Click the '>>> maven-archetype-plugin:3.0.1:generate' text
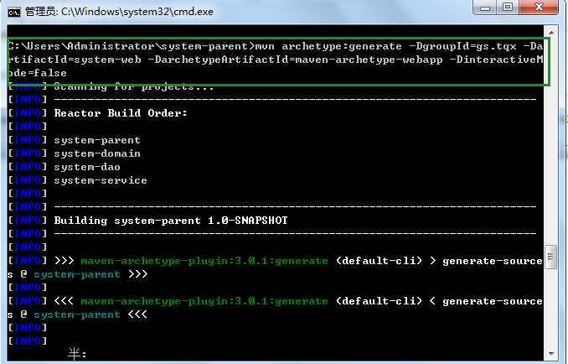The height and width of the screenshot is (364, 568). coord(191,261)
